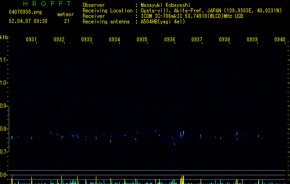Screen dimensions: 290x184
Task: Click the Receiving antenna label
Action: point(106,22)
